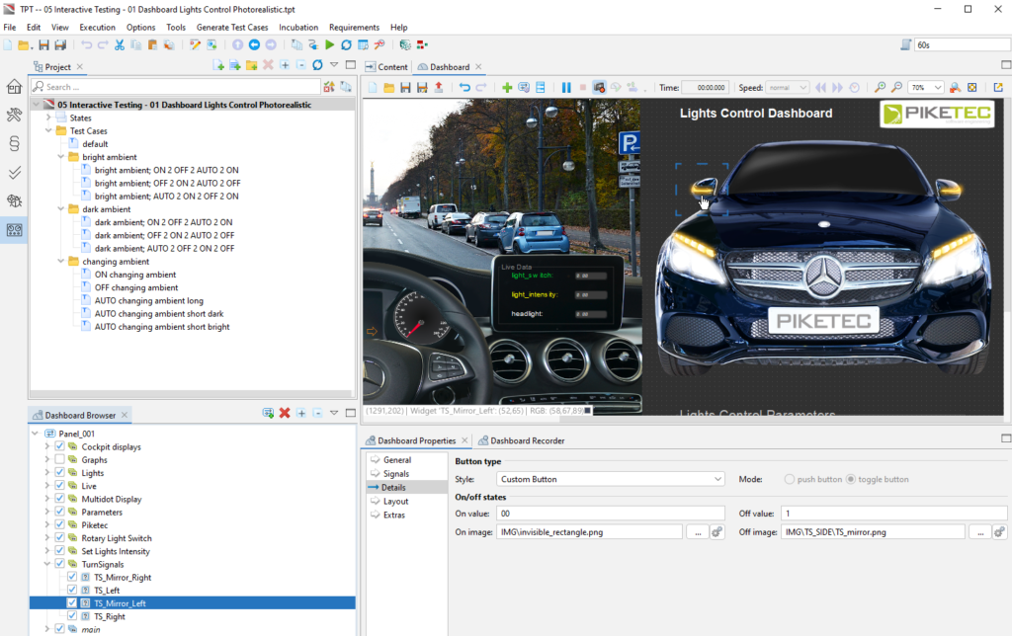
Task: Click the Save icon in the main toolbar
Action: click(x=43, y=45)
